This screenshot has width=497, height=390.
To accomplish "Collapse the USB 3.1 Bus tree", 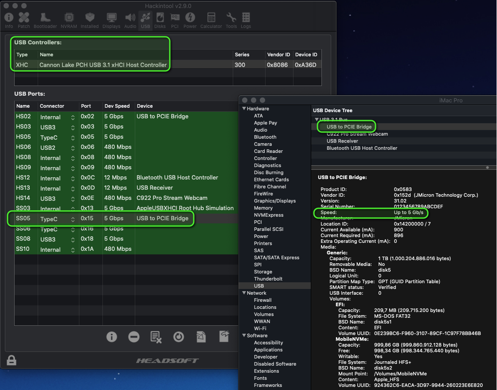I will point(317,120).
